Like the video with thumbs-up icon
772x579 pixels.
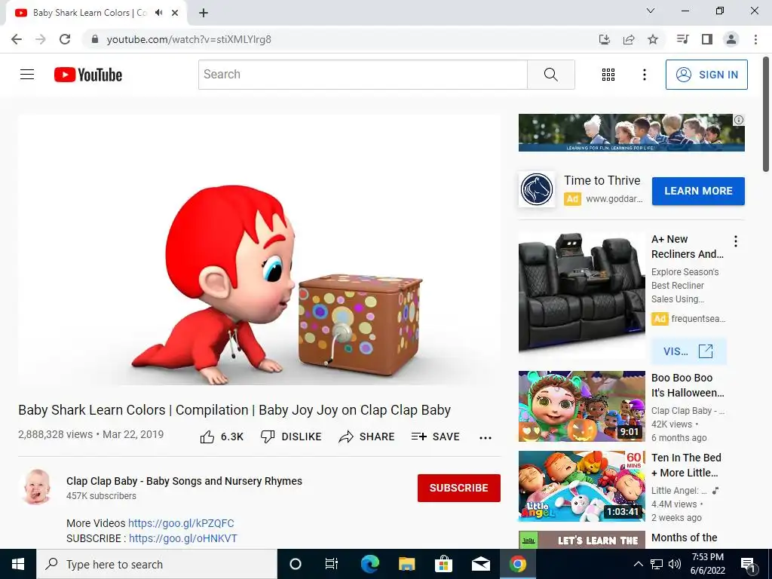point(207,437)
